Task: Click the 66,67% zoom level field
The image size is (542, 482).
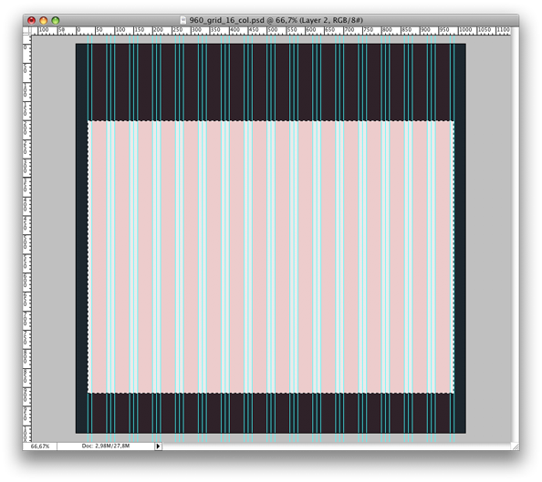Action: [x=40, y=446]
